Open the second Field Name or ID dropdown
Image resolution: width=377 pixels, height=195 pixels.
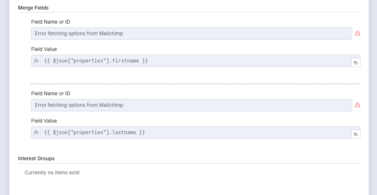(x=191, y=105)
